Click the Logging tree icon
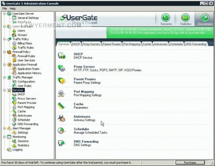 9,150
